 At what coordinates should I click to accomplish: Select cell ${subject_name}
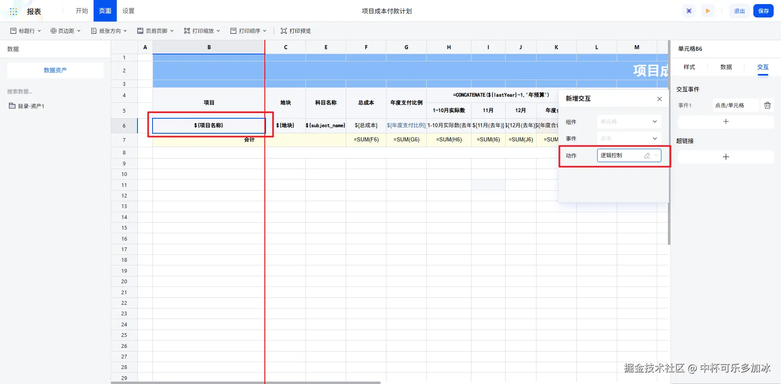325,126
